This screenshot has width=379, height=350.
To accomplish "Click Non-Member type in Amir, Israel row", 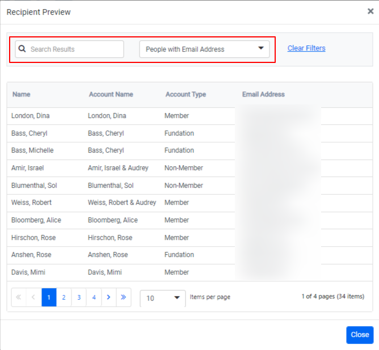I will pyautogui.click(x=184, y=168).
